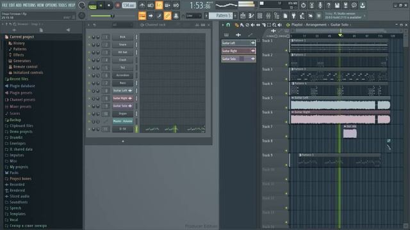The height and width of the screenshot is (230, 410).
Task: Mute the Kick channel green LED
Action: (89, 37)
